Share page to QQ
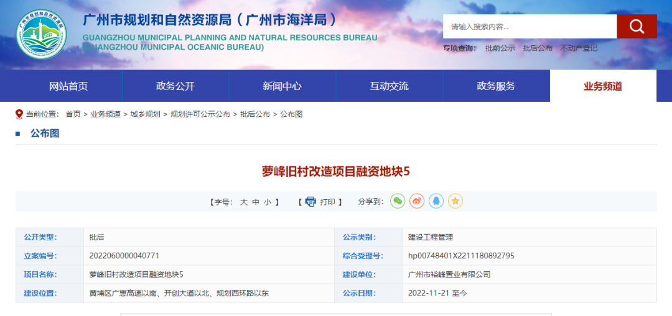 click(436, 201)
